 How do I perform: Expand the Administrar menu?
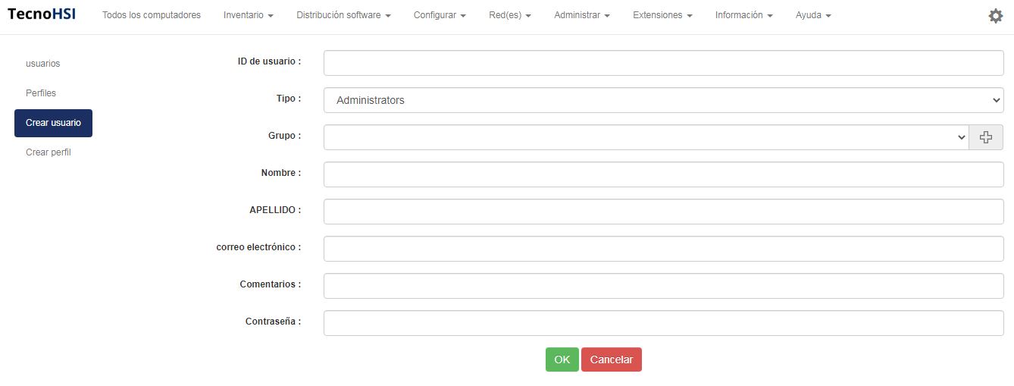(581, 15)
